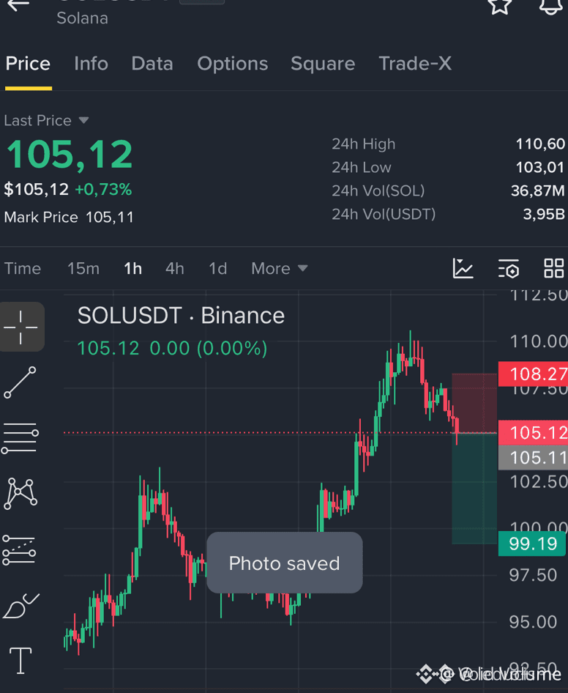Select the XABCD pattern tool
Screen dimensions: 568x693
(20, 494)
